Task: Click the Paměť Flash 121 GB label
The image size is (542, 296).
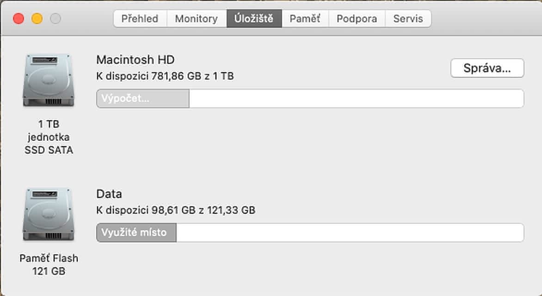Action: pyautogui.click(x=49, y=265)
